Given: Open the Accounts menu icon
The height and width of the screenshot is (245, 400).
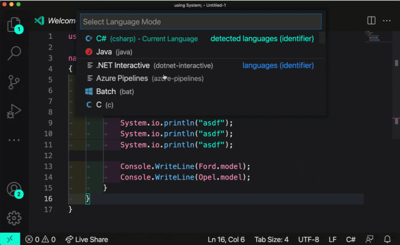Looking at the screenshot, I should click(14, 189).
